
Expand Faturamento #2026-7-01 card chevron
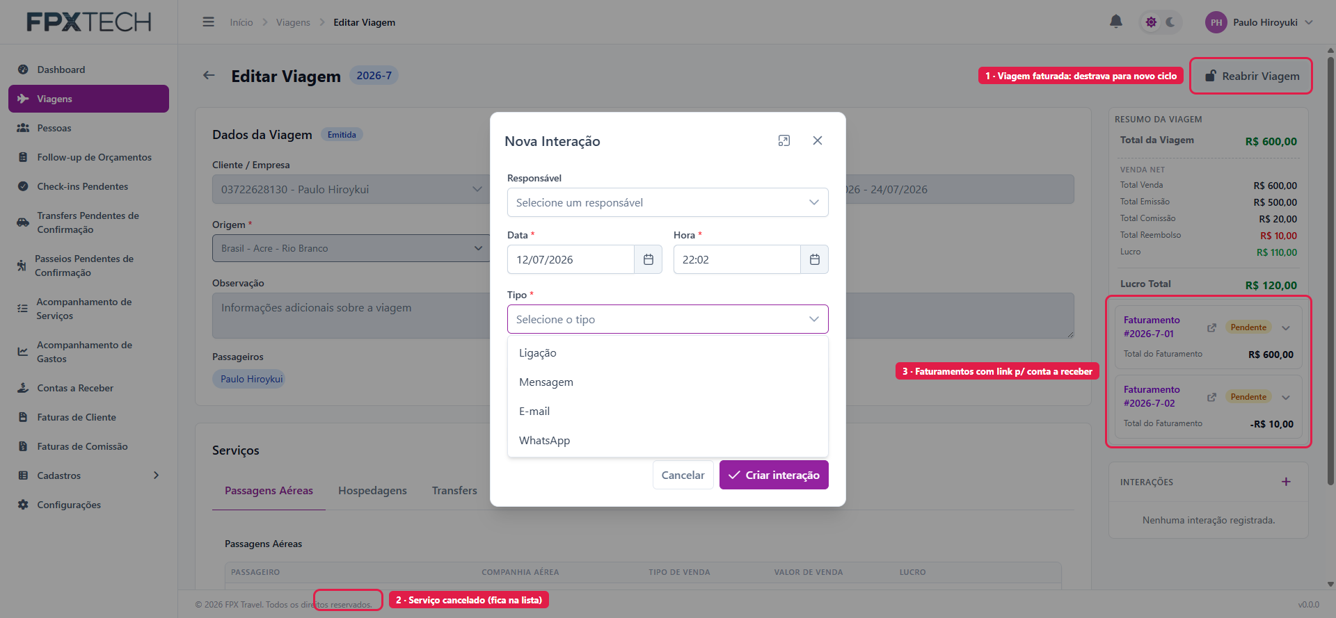tap(1286, 327)
